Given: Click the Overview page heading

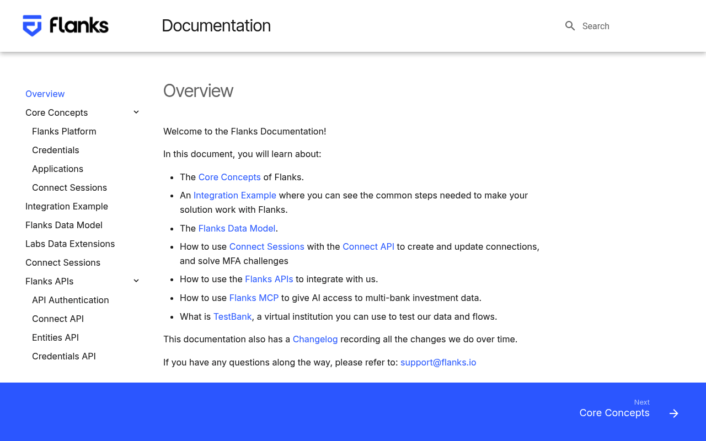Looking at the screenshot, I should tap(198, 90).
